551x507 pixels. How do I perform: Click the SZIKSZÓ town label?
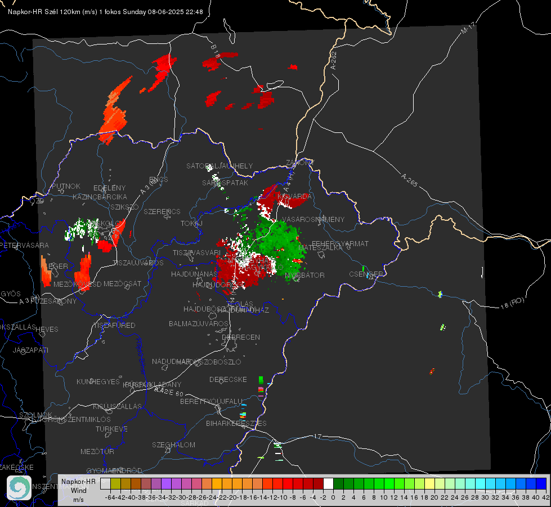point(124,207)
